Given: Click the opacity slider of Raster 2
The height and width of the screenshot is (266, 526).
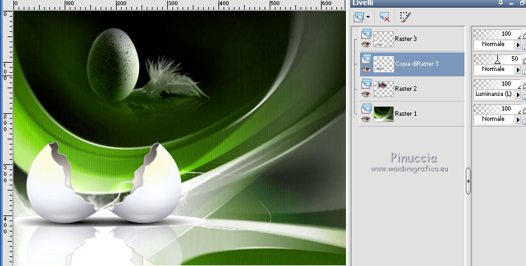Looking at the screenshot, I should pyautogui.click(x=497, y=84).
